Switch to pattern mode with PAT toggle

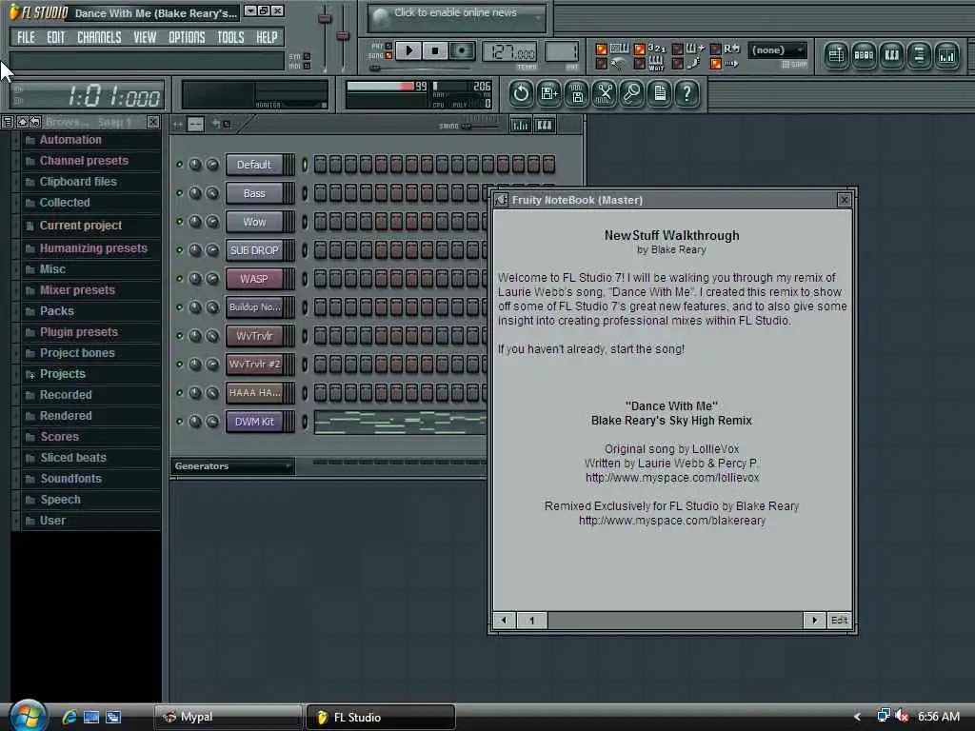point(388,46)
